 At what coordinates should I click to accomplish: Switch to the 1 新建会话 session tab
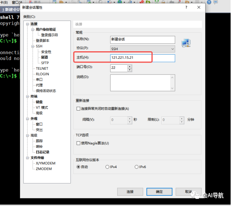tap(10, 10)
